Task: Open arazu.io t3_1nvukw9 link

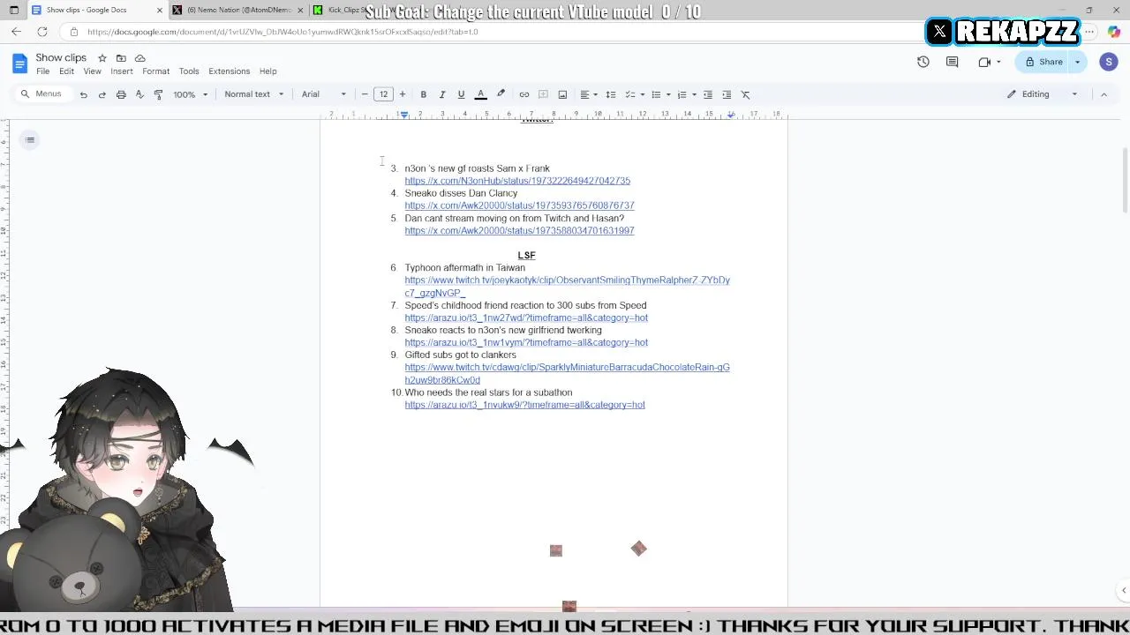Action: pyautogui.click(x=524, y=405)
